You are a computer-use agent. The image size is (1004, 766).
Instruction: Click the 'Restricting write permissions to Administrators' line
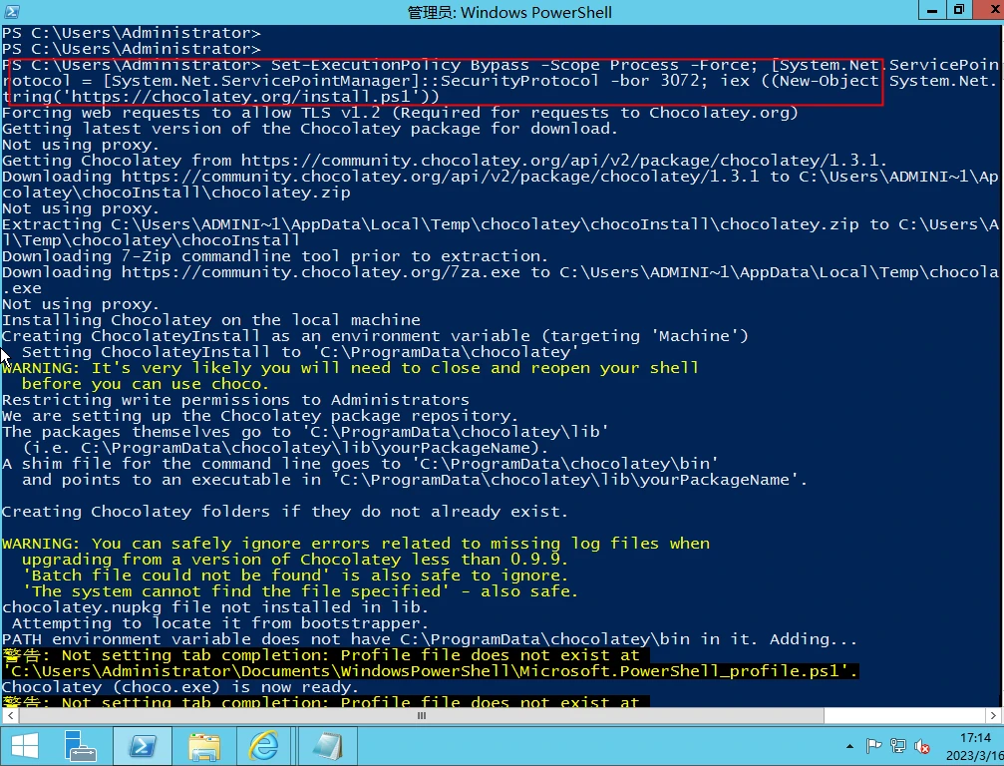pyautogui.click(x=235, y=400)
